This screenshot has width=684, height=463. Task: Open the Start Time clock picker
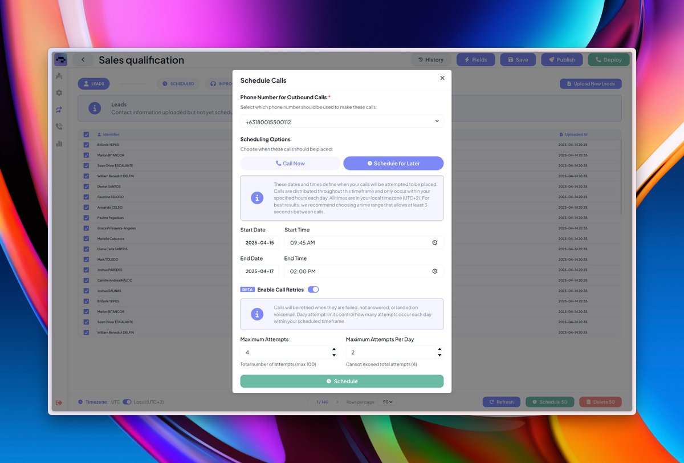(435, 242)
